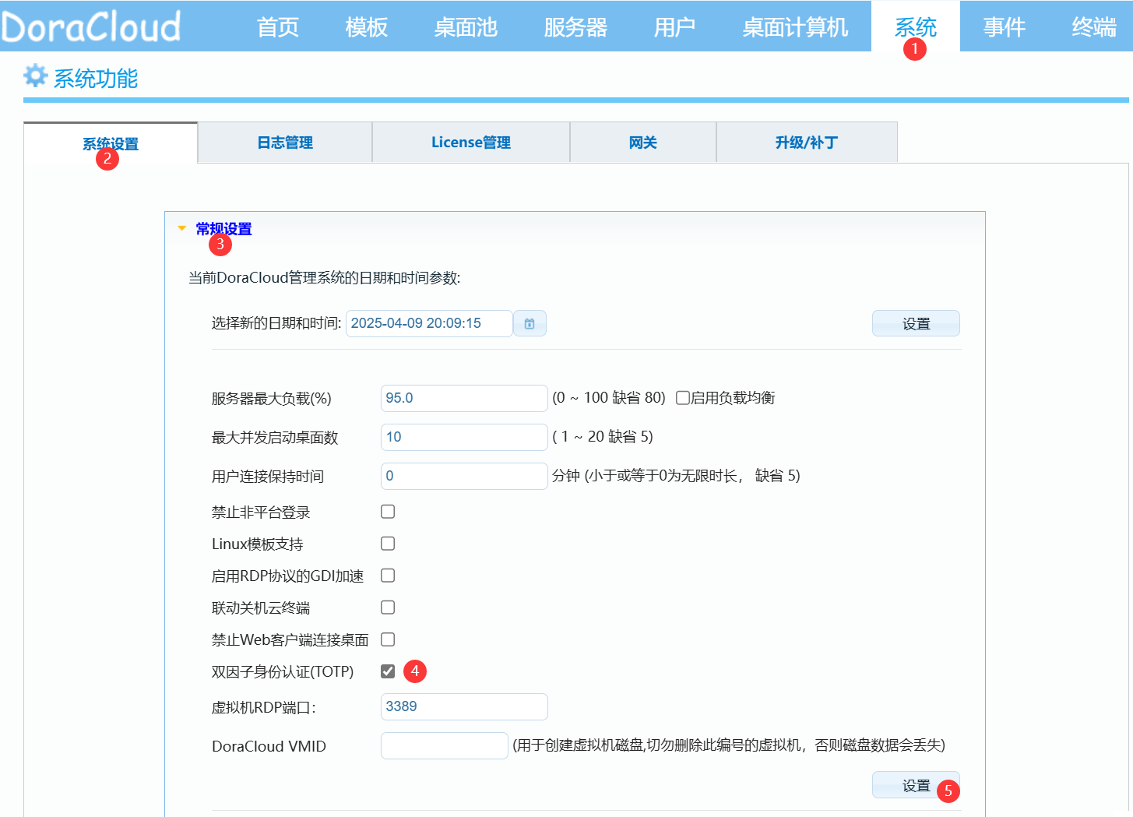The height and width of the screenshot is (817, 1133).
Task: Go to 桌面池 menu
Action: 466,27
